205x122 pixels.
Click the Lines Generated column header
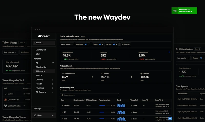[79, 100]
